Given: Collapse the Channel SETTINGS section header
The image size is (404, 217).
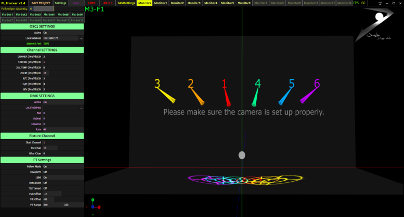Looking at the screenshot, I should pyautogui.click(x=42, y=49).
